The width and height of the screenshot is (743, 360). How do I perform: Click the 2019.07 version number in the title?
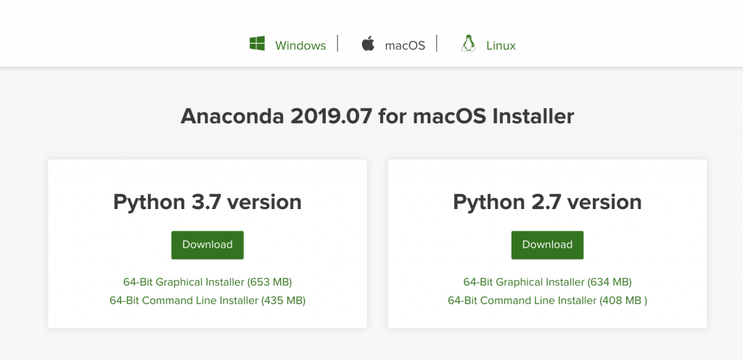point(329,116)
